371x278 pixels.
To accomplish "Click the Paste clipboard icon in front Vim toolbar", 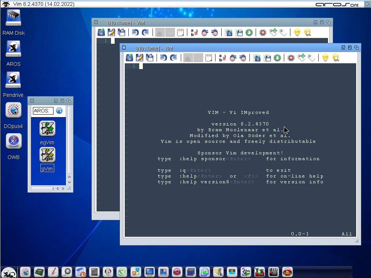I will (208, 58).
